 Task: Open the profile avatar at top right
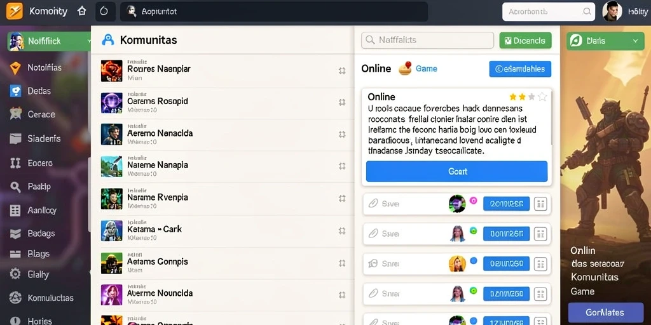point(612,11)
